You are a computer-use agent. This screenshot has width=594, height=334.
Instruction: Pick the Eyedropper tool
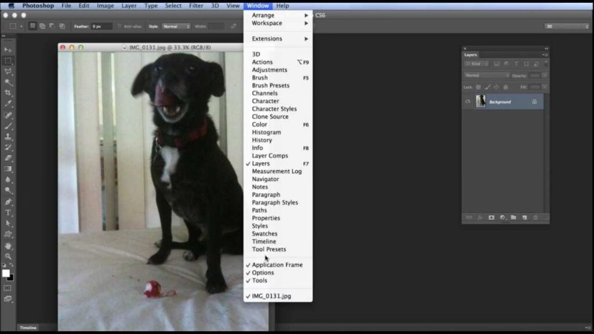click(8, 103)
